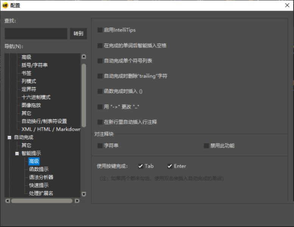
Task: Select 自动换行/制表符设置 in navigation tree
Action: [44, 121]
